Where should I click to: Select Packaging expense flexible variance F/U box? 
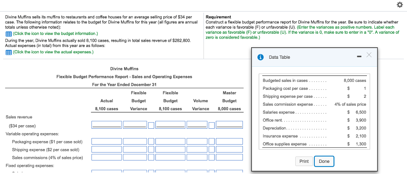pyautogui.click(x=151, y=141)
